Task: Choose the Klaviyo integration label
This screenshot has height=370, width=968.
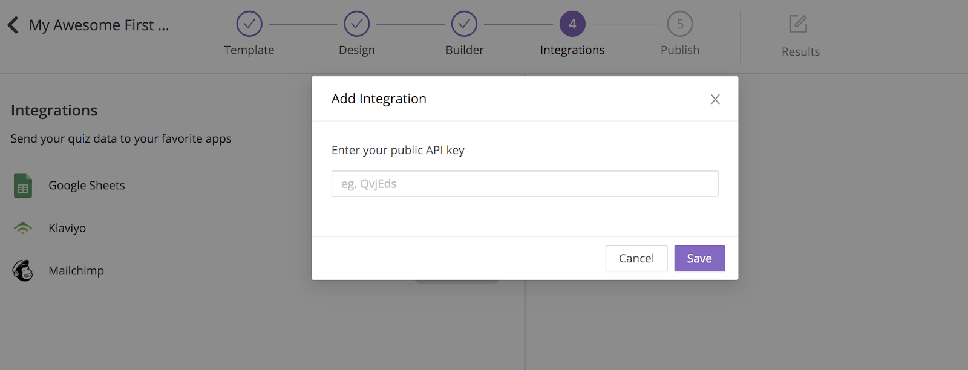Action: point(67,228)
